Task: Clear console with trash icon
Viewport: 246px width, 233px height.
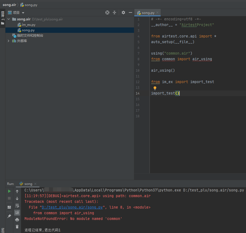Action: point(17,227)
